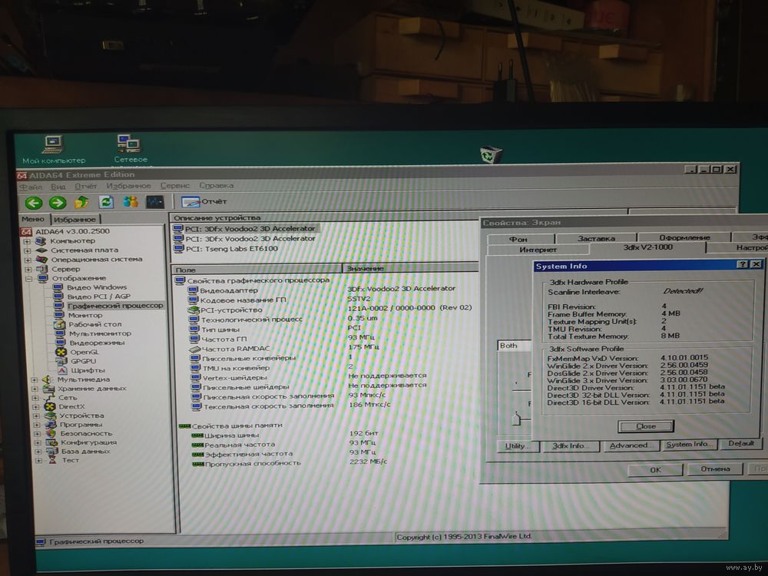The width and height of the screenshot is (768, 576).
Task: Open the Избранное menu in the menu bar
Action: (128, 186)
